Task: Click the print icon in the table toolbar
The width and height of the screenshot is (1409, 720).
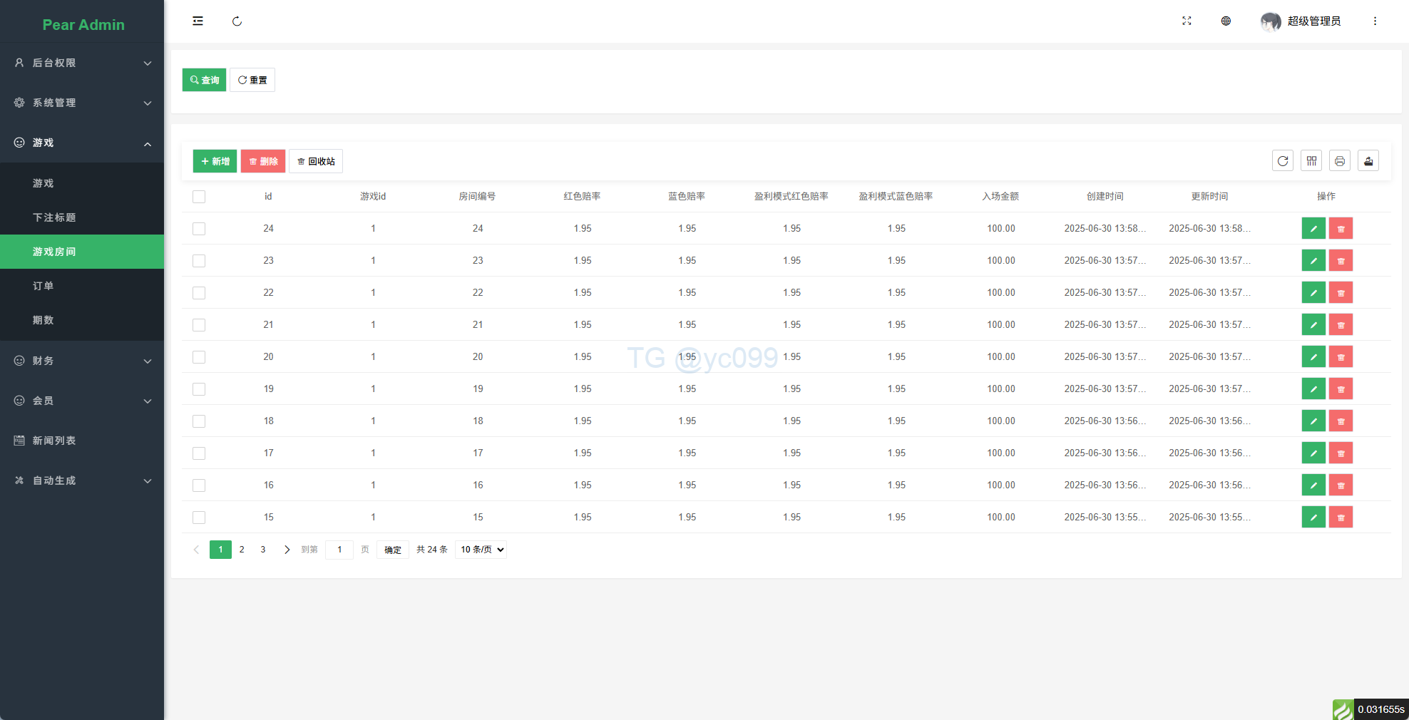Action: (1339, 161)
